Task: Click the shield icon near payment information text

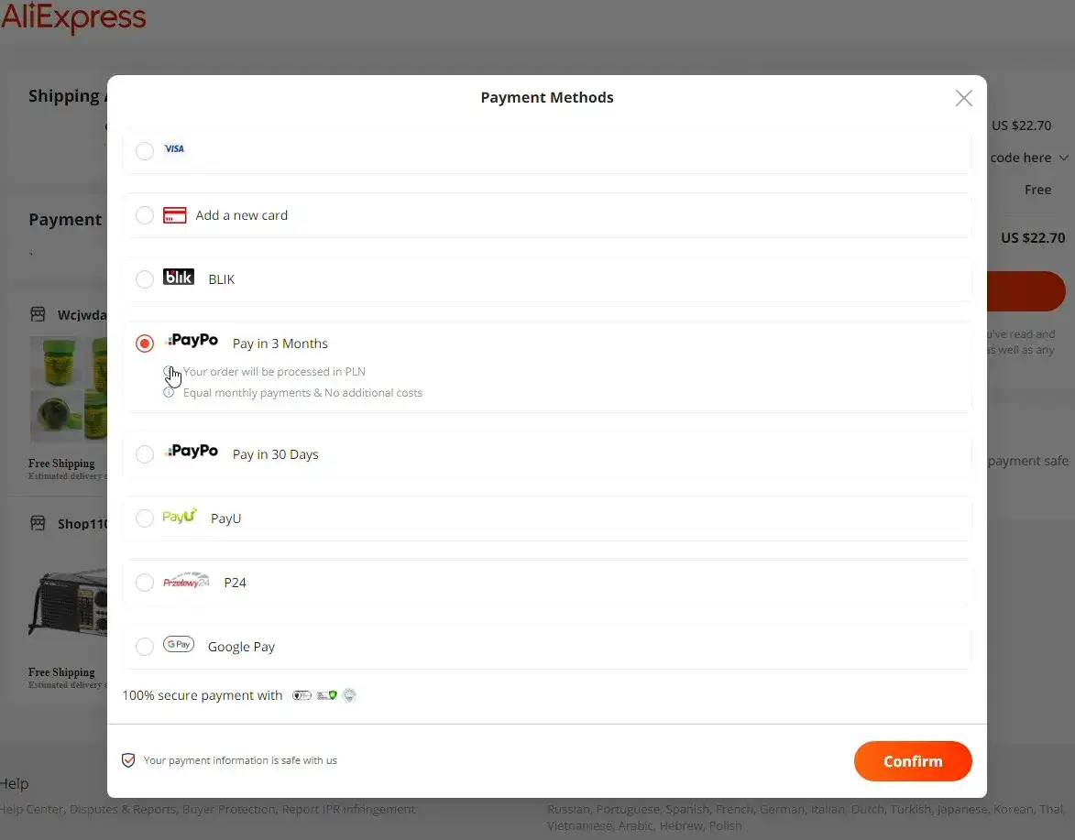Action: point(128,760)
